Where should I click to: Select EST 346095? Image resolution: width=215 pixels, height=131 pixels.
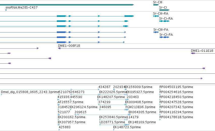click(x=105, y=107)
